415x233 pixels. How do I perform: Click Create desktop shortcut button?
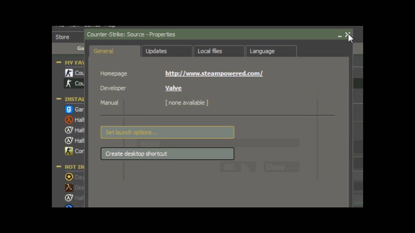(x=167, y=154)
